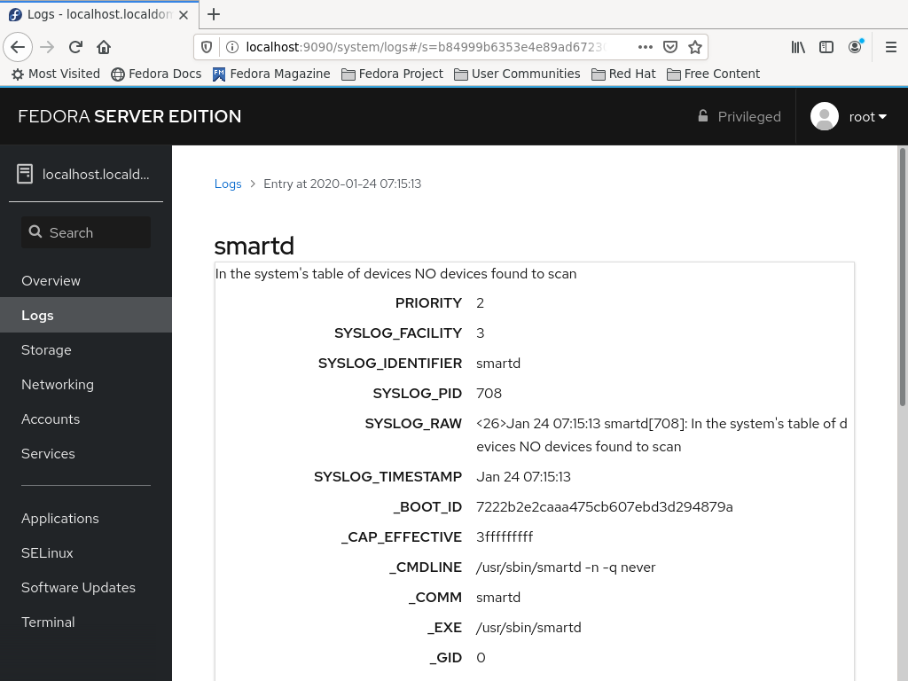Screen dimensions: 908x681
Task: Open the Networking page
Action: 86,385
